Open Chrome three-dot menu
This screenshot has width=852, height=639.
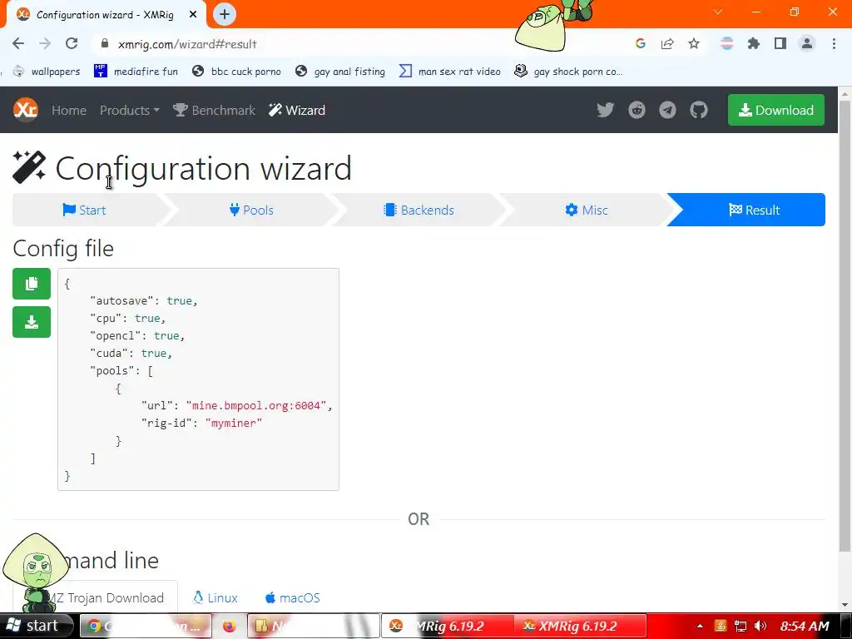[x=834, y=43]
